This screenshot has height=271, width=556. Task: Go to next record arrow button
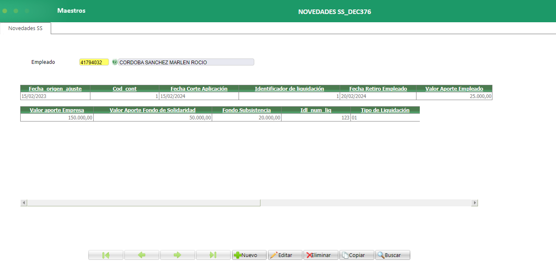coord(177,255)
